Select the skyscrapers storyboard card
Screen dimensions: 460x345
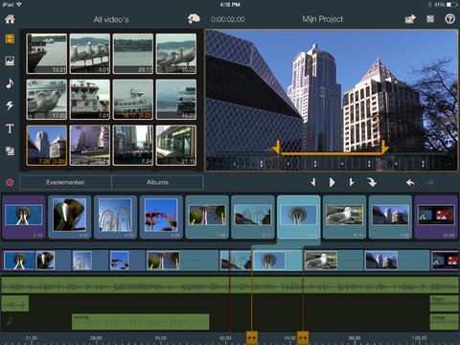[390, 218]
